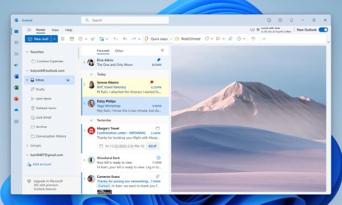
Task: Open the New mail dropdown arrow
Action: (x=55, y=39)
